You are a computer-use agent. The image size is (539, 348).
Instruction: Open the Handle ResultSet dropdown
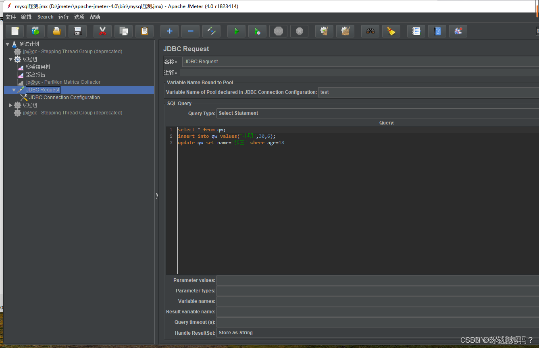coord(377,333)
